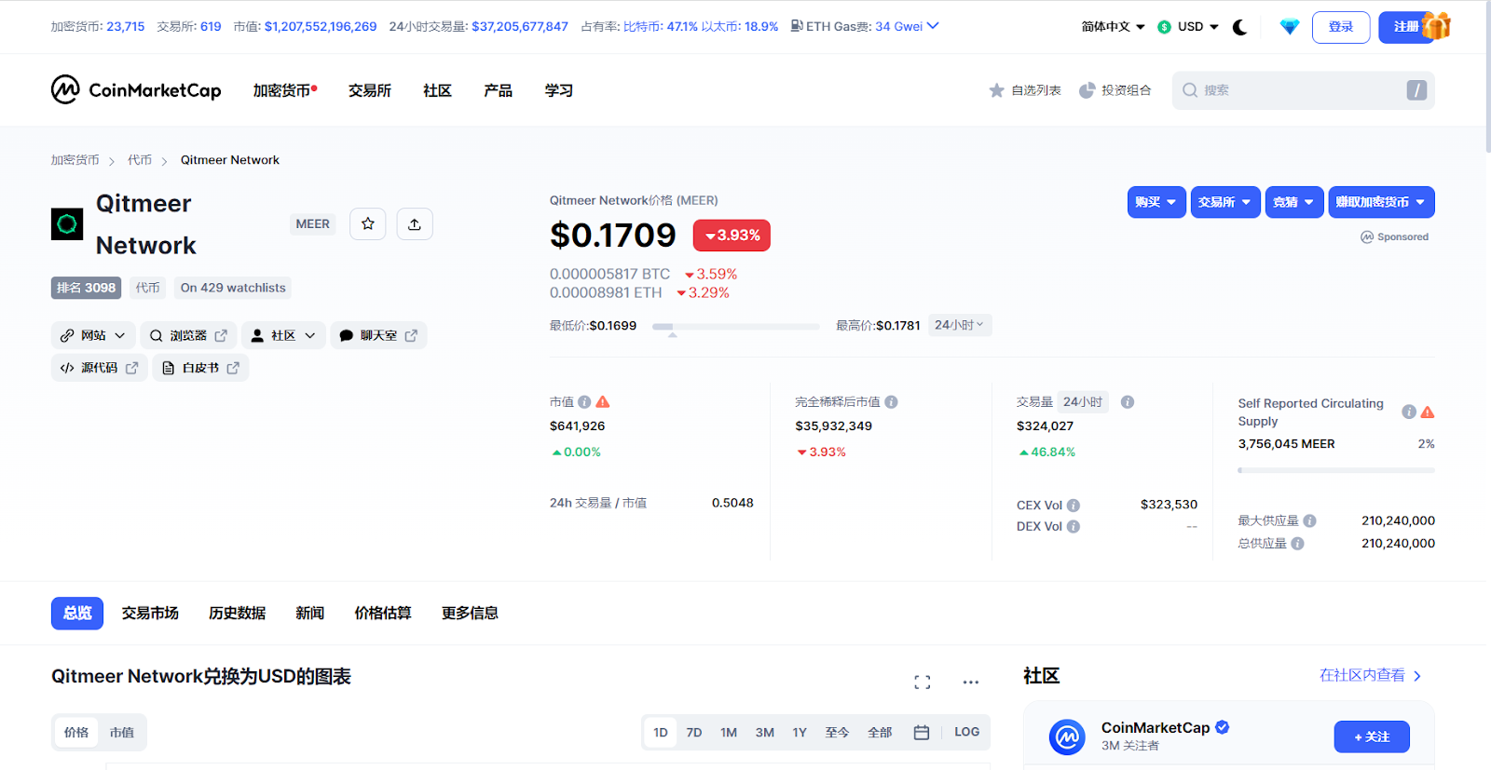The image size is (1491, 770).
Task: Open the 产品 nav menu
Action: click(x=499, y=90)
